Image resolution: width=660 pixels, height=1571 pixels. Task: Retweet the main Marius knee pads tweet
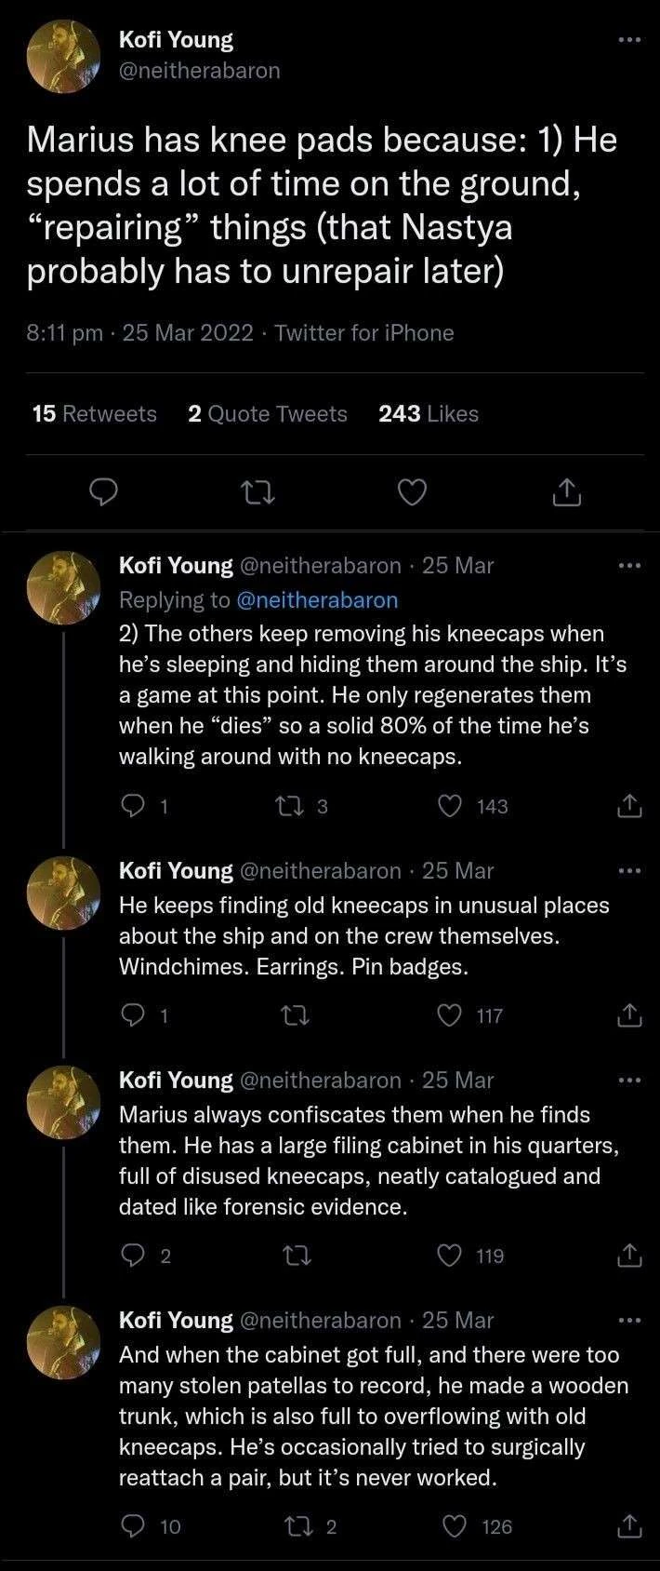(257, 492)
